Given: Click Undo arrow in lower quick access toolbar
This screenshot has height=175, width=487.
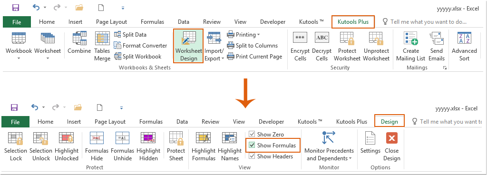Looking at the screenshot, I should [35, 107].
